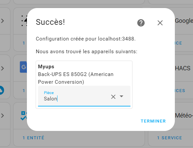Select the Myups device name in dialog

pos(46,67)
